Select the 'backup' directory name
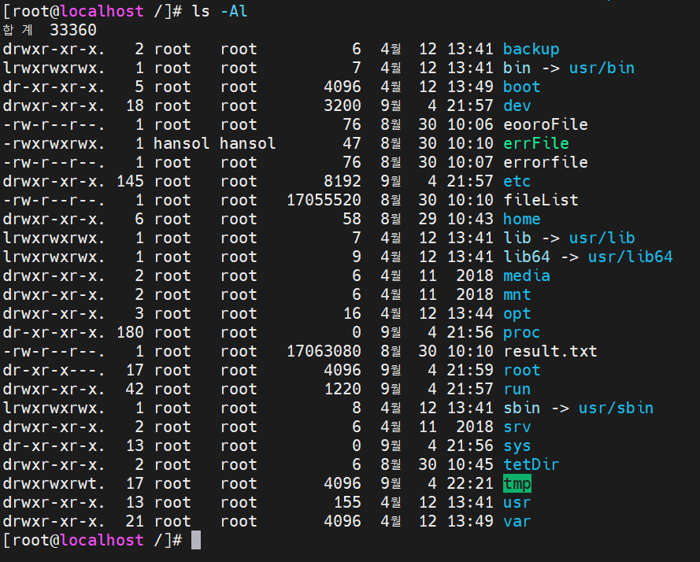The height and width of the screenshot is (562, 700). (x=531, y=49)
